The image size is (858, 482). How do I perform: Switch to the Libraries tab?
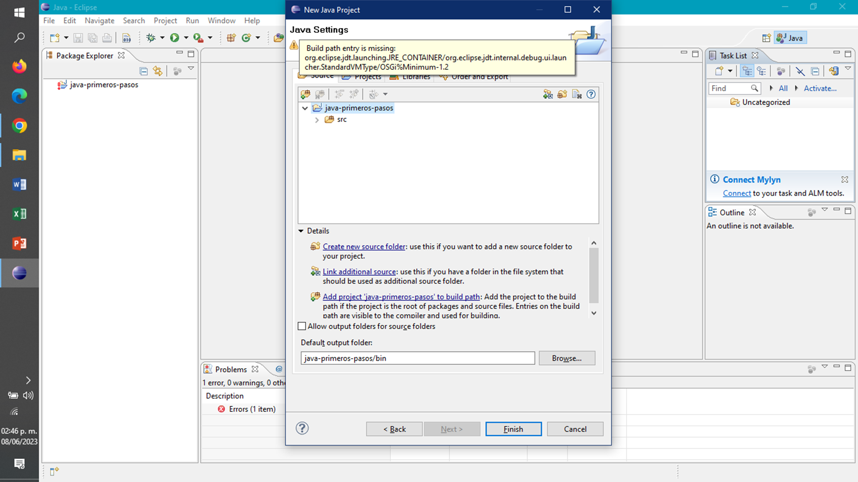[x=410, y=77]
